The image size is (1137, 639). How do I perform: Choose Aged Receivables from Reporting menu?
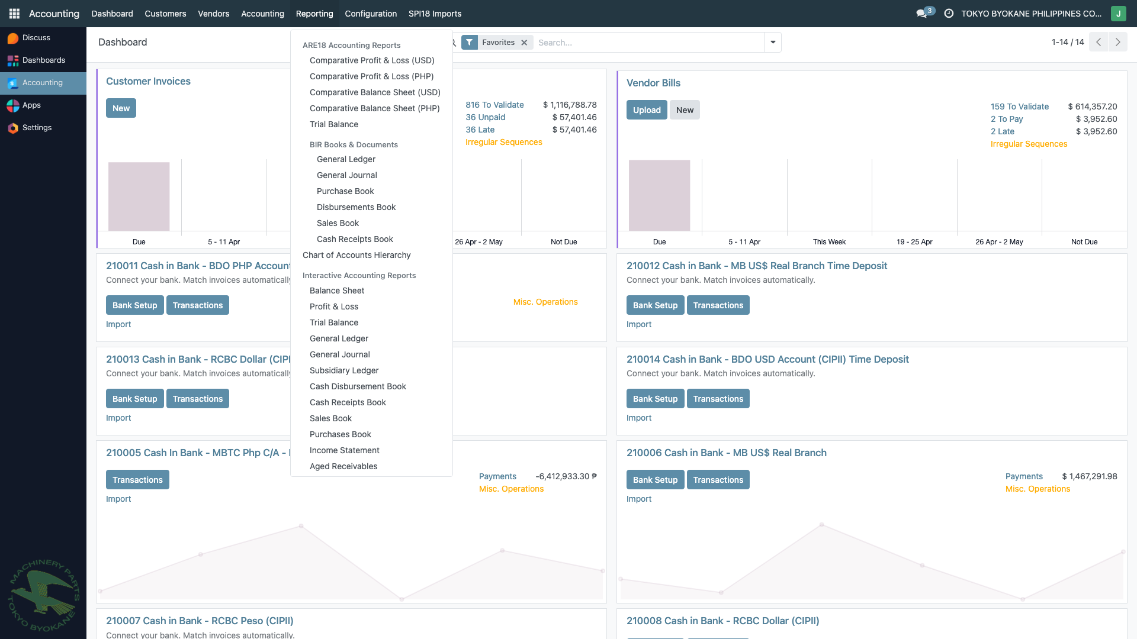343,466
